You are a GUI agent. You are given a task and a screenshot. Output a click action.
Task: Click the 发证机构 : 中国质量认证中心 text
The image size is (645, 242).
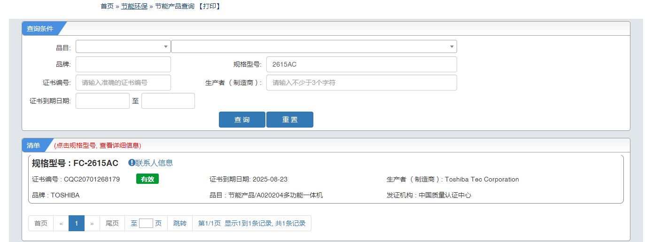(x=429, y=195)
